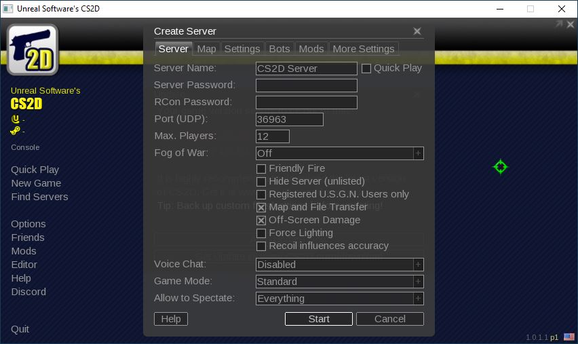
Task: Click the Cancel button
Action: [390, 319]
